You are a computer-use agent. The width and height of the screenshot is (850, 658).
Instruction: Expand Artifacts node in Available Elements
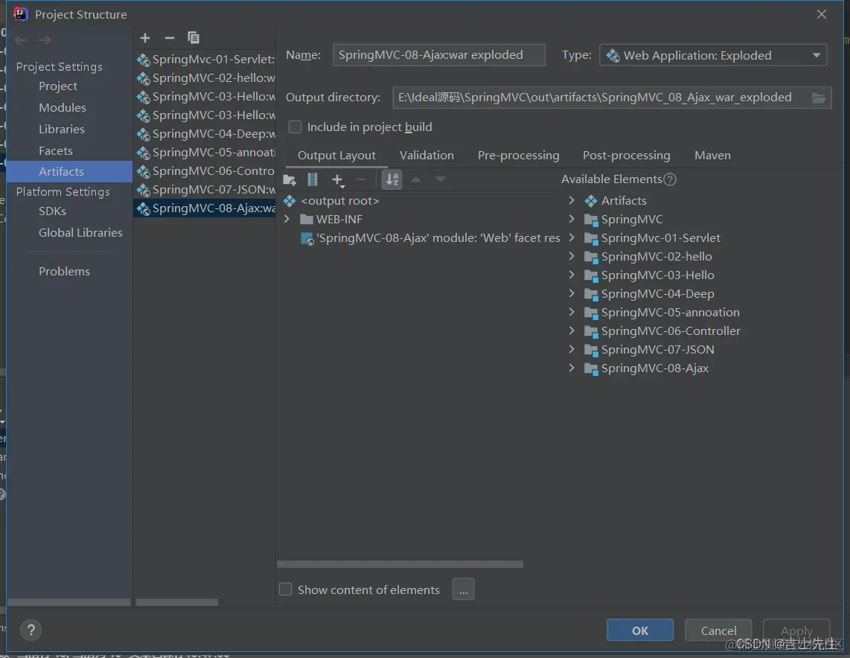572,200
